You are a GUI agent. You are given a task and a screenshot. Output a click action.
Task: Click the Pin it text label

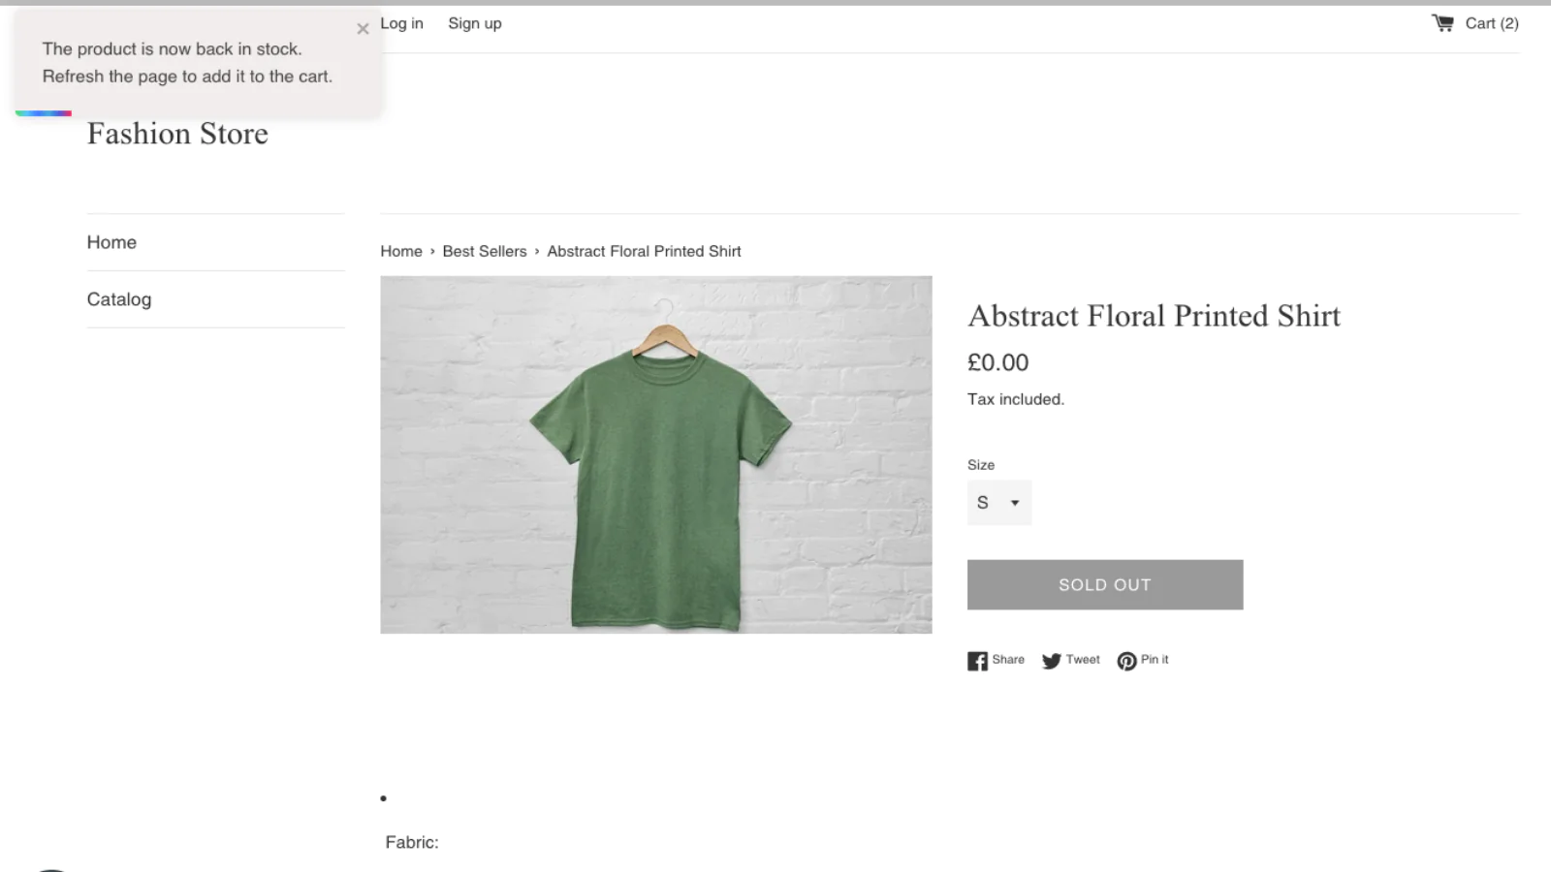click(1155, 660)
